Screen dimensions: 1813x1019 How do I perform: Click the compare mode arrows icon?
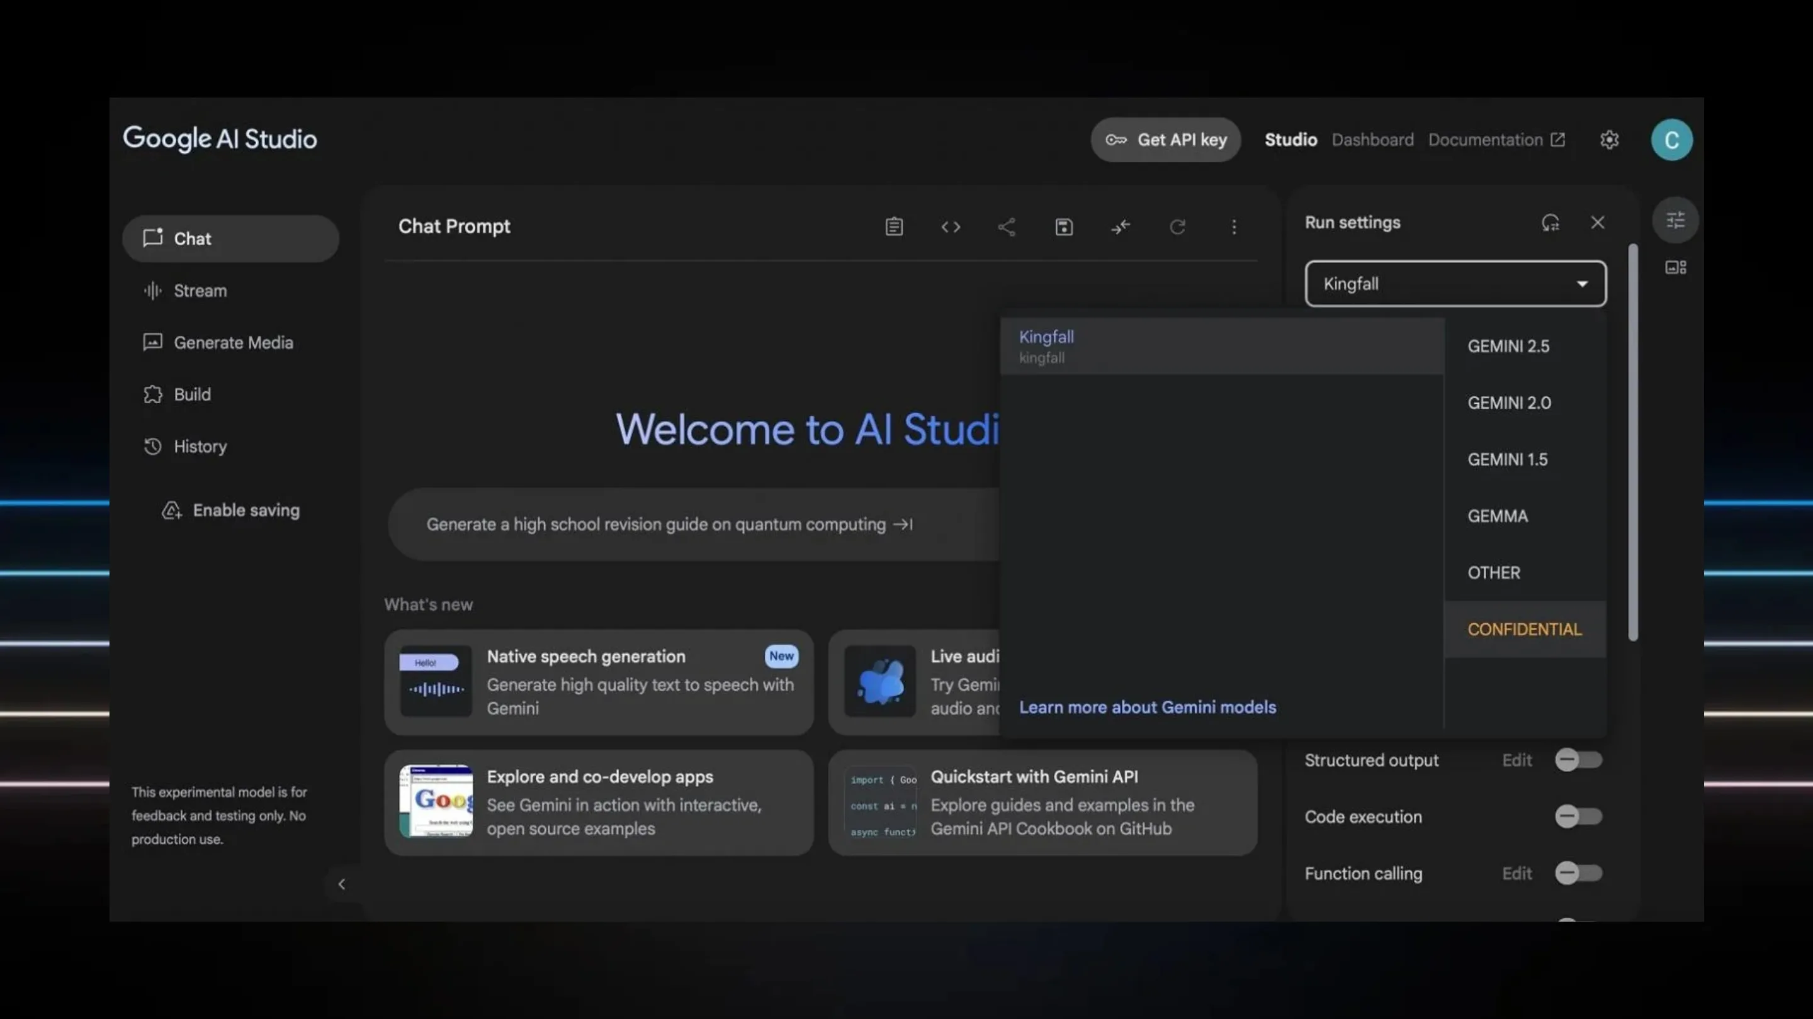(x=1121, y=226)
